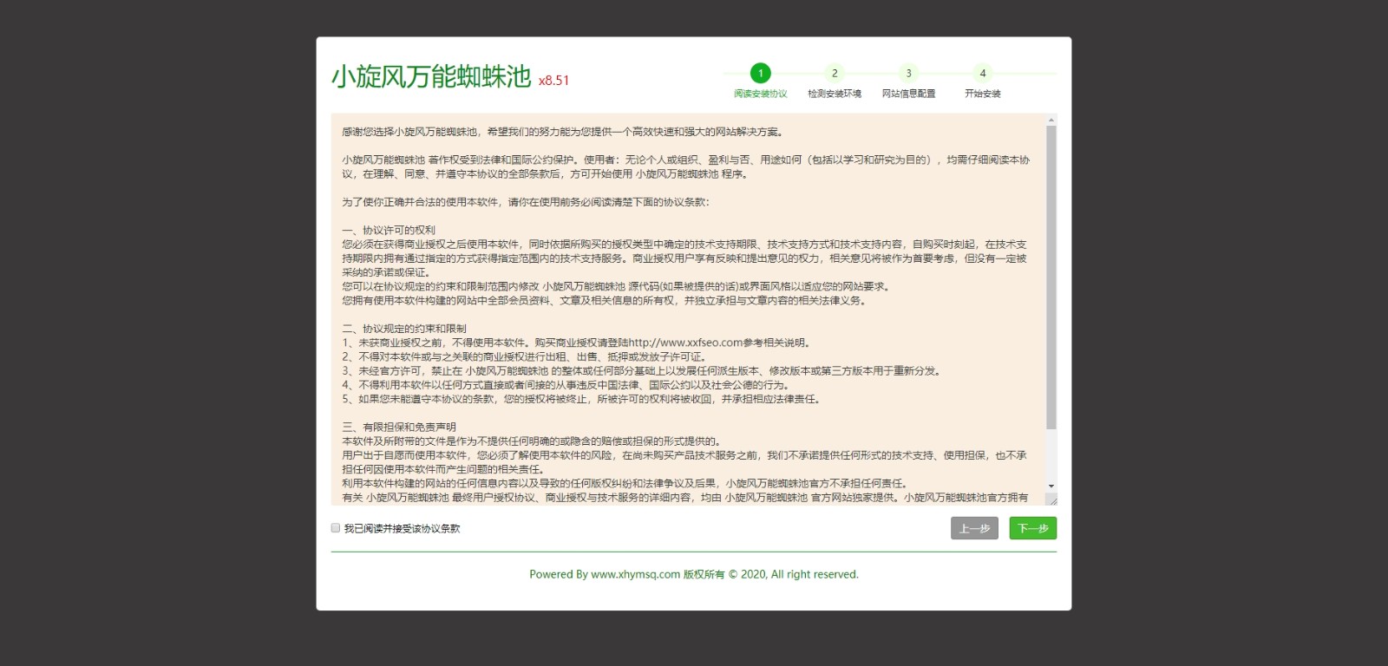
Task: Click the http://www.xxfseo.com URL in agreement
Action: pyautogui.click(x=686, y=343)
